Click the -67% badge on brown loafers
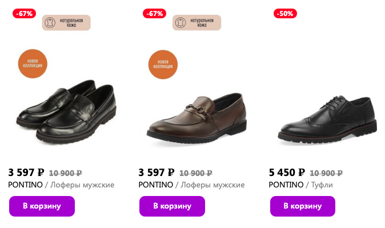 tap(154, 14)
